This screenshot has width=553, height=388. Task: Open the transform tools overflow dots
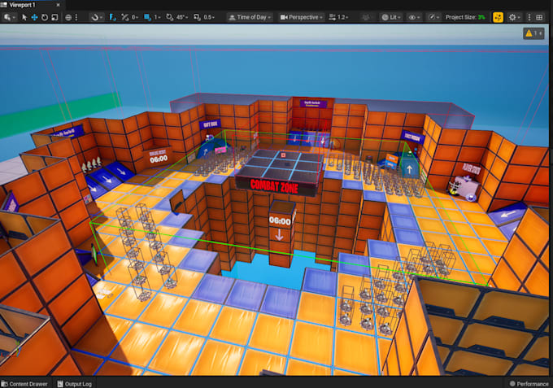(x=76, y=17)
